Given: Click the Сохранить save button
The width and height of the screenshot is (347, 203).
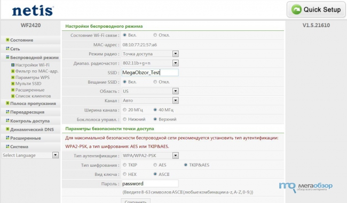Looking at the screenshot, I should (x=136, y=201).
